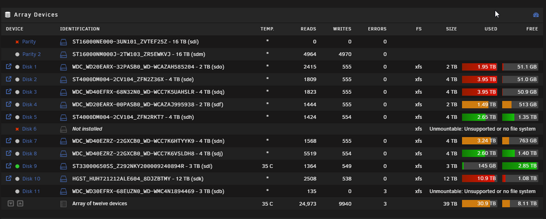Image resolution: width=546 pixels, height=219 pixels.
Task: Click the array list icon beside Array of twelve devices
Action: (x=63, y=204)
